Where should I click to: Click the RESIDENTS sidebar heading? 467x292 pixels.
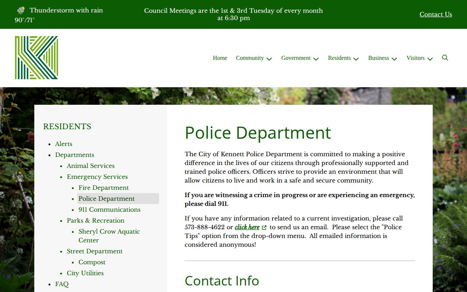click(x=67, y=127)
